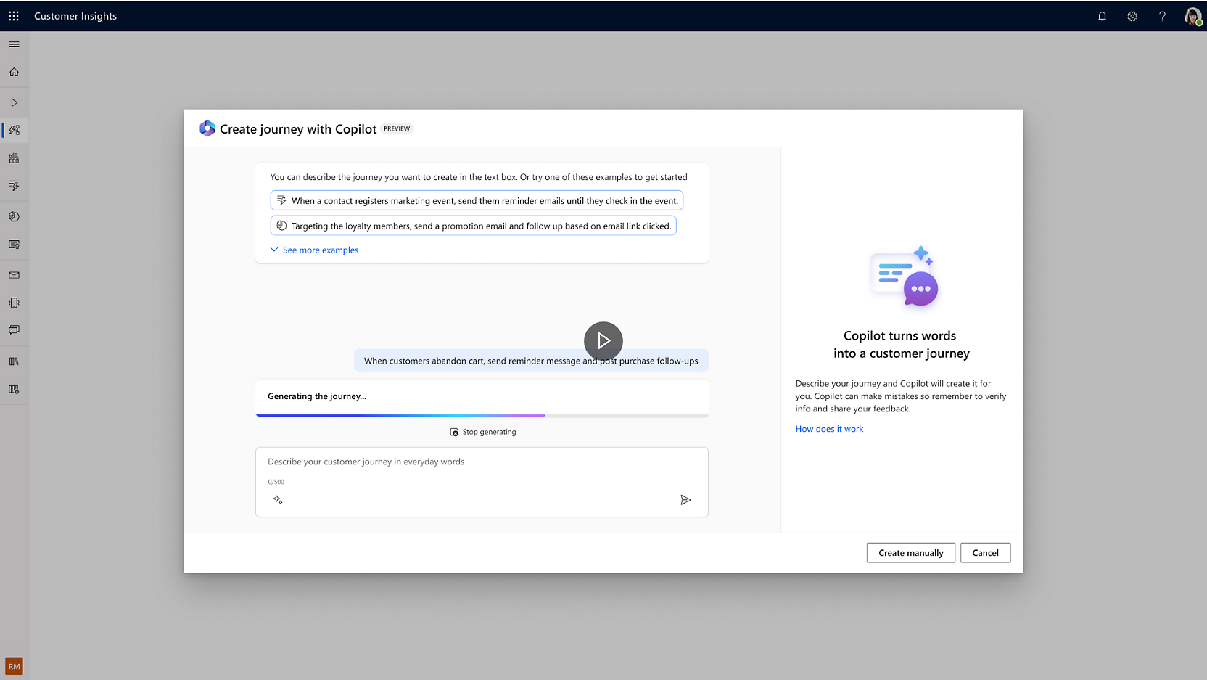Open the Library books sidebar icon
This screenshot has width=1207, height=680.
[x=14, y=361]
